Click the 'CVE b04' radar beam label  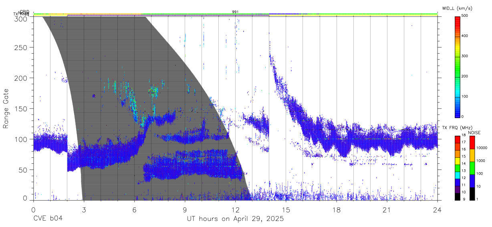coord(48,219)
